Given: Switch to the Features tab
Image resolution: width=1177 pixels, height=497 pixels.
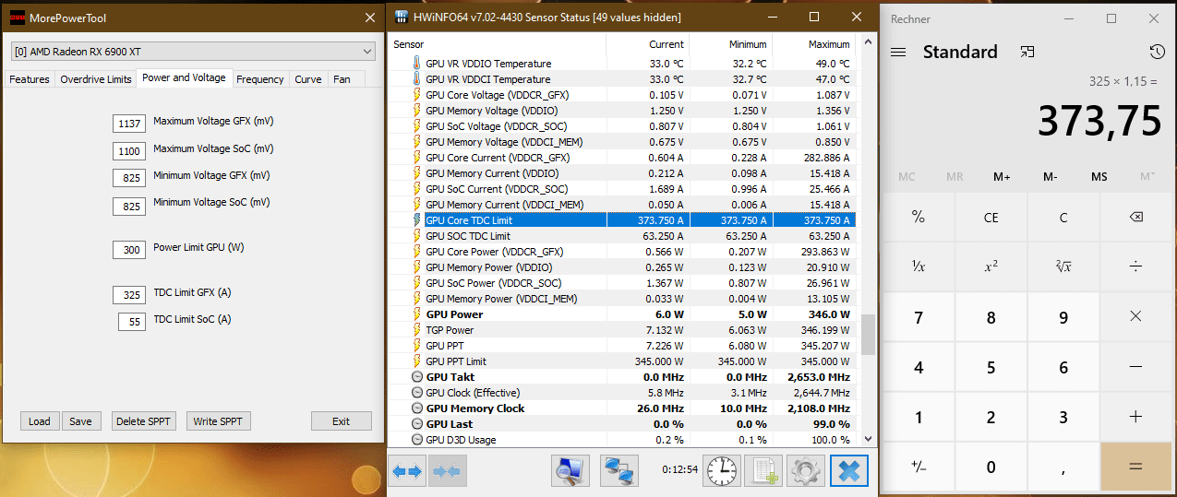Looking at the screenshot, I should (x=30, y=79).
